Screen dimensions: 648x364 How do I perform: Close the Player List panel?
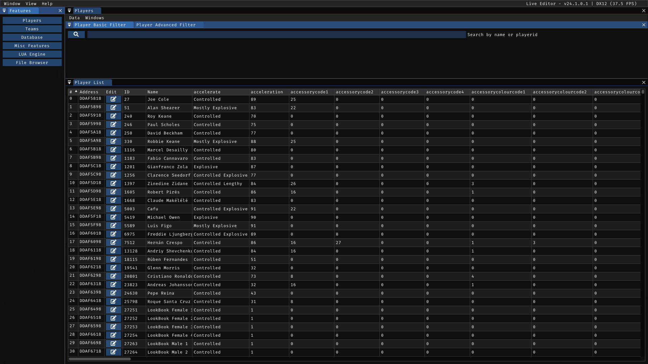coord(644,83)
